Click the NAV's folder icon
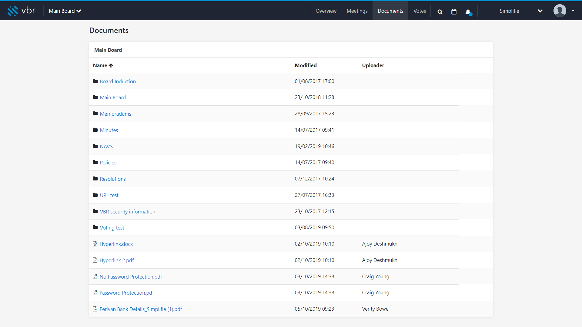 (95, 146)
